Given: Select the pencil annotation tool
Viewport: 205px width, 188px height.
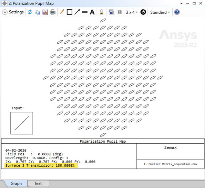Looking at the screenshot, I should click(62, 12).
